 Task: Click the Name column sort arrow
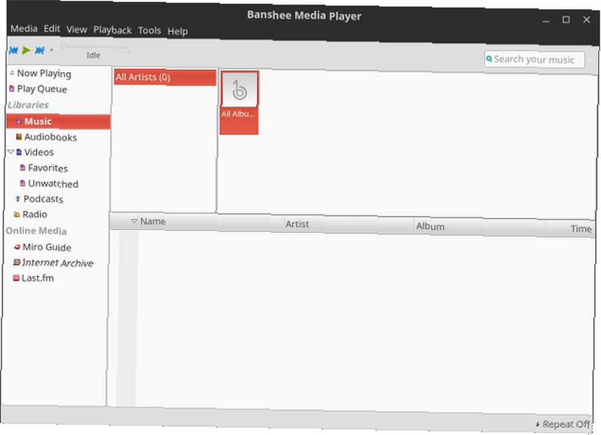pos(134,221)
